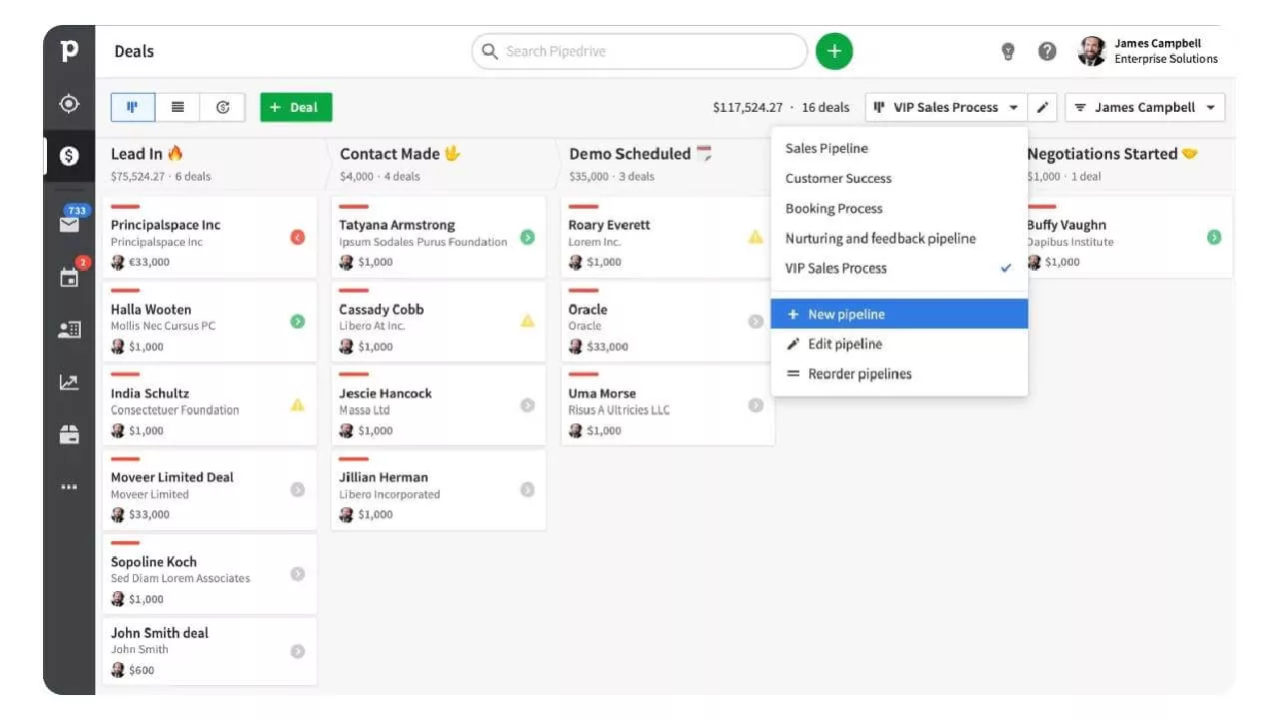Collapse the VIP Sales Process dropdown
1279x719 pixels.
click(946, 108)
